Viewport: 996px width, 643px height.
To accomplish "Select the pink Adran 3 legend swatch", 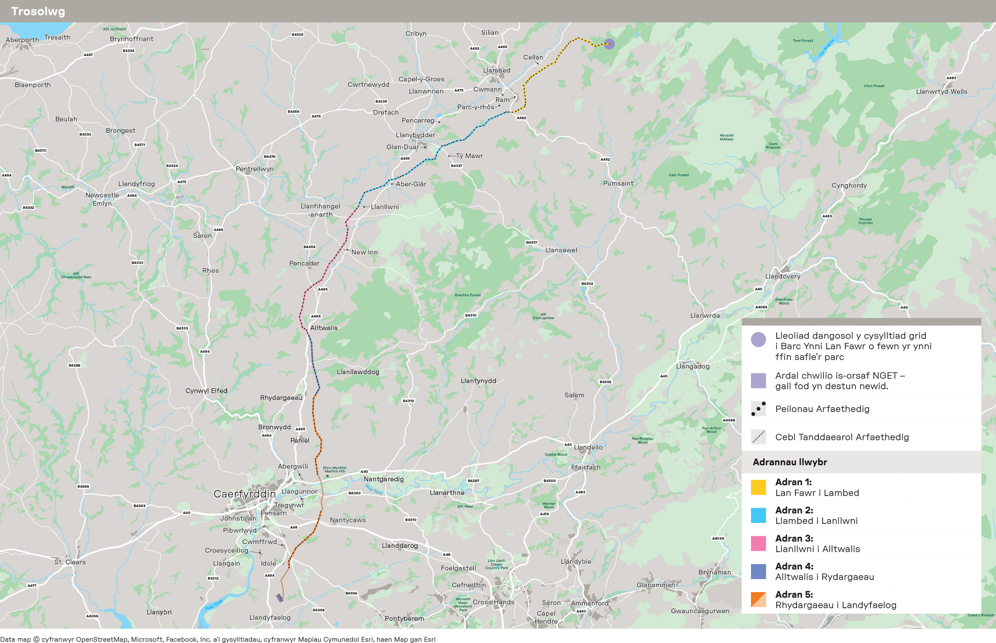I will point(758,543).
